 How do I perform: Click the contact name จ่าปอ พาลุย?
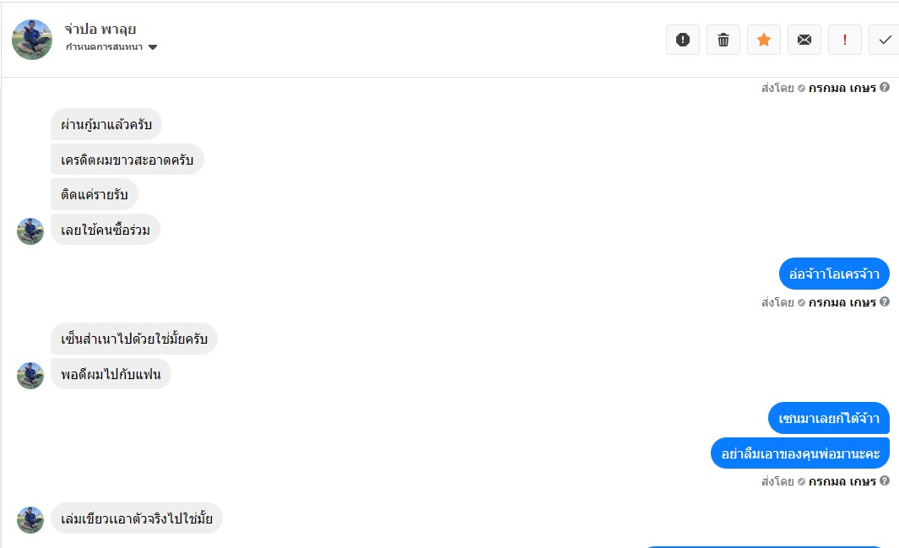100,30
